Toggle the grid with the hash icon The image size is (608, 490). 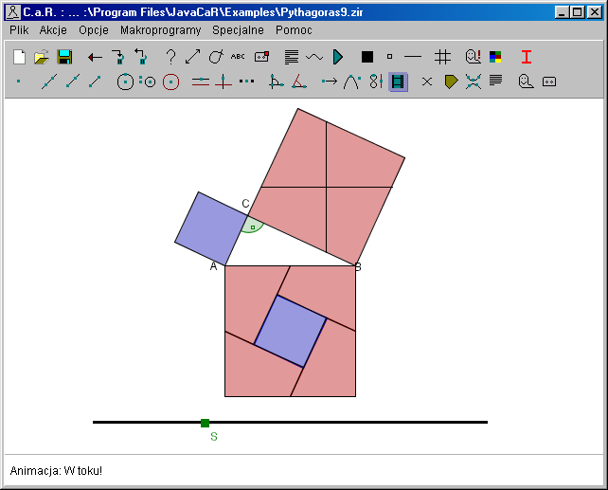pos(442,57)
